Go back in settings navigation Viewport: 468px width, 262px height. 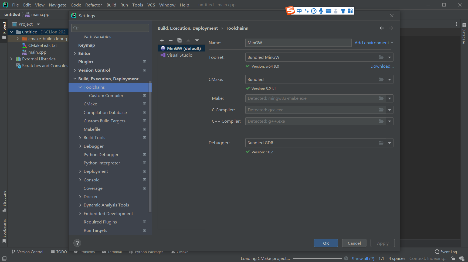tap(382, 28)
